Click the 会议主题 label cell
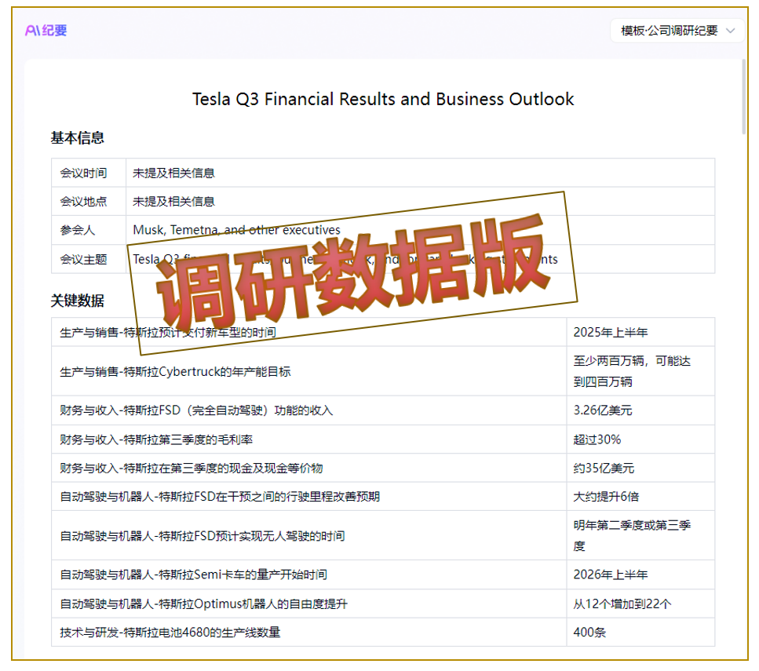Screen dimensions: 759x671 (89, 259)
